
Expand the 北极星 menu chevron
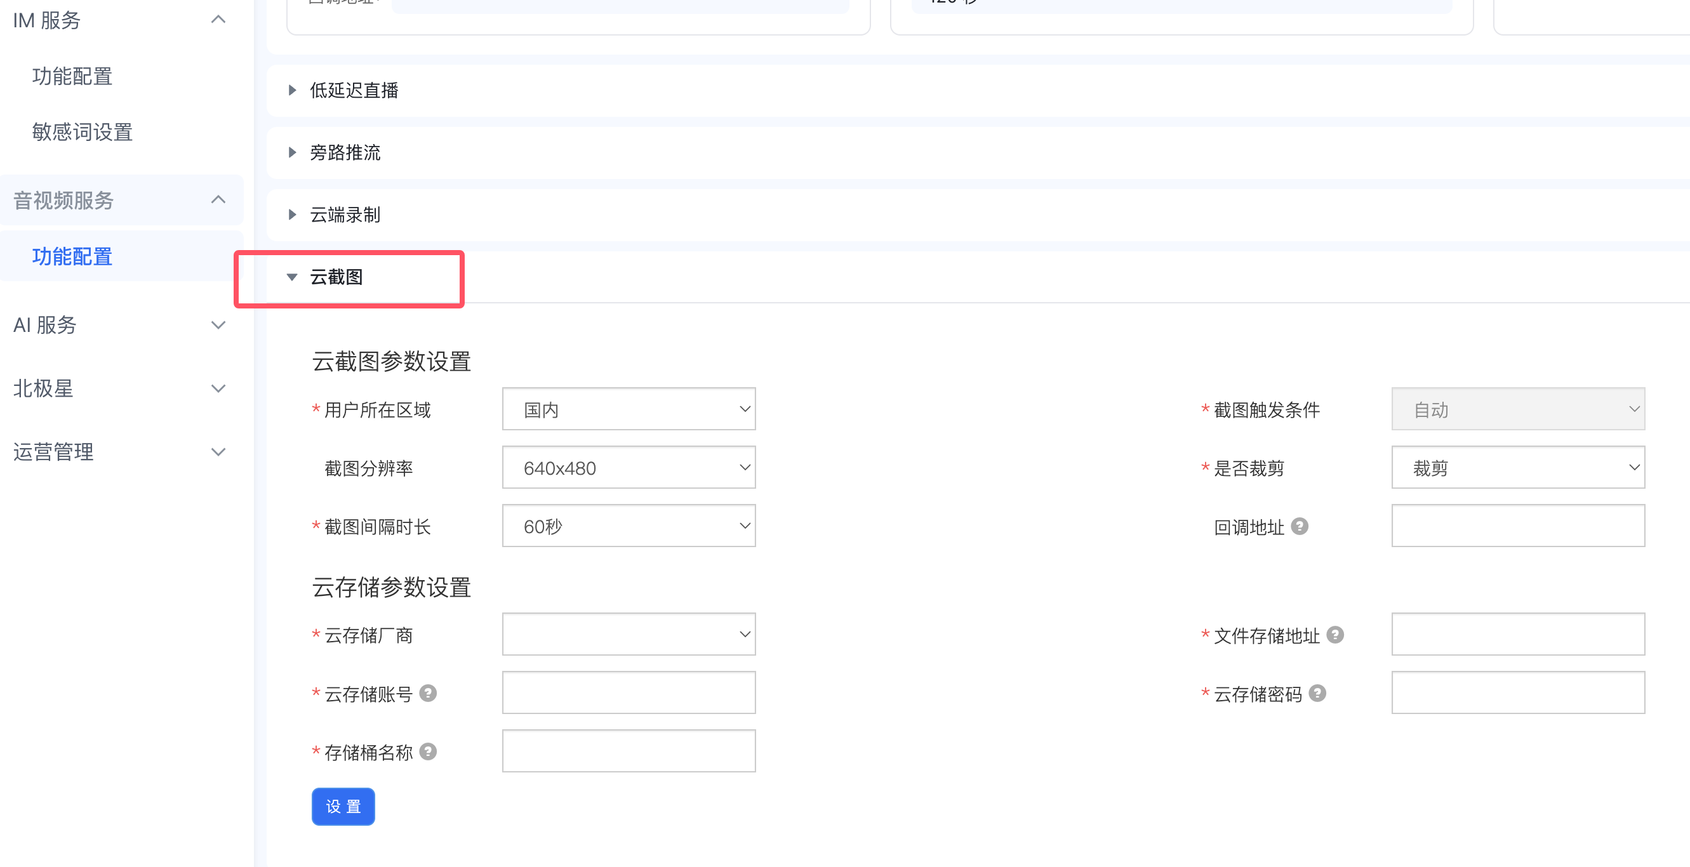pyautogui.click(x=218, y=388)
